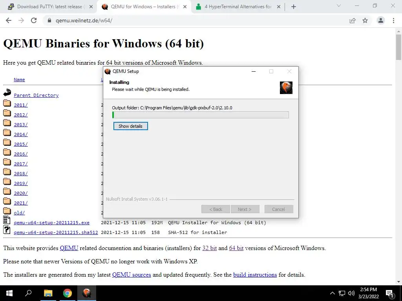
Task: Click the QEMU Setup title bar icon
Action: (108, 71)
